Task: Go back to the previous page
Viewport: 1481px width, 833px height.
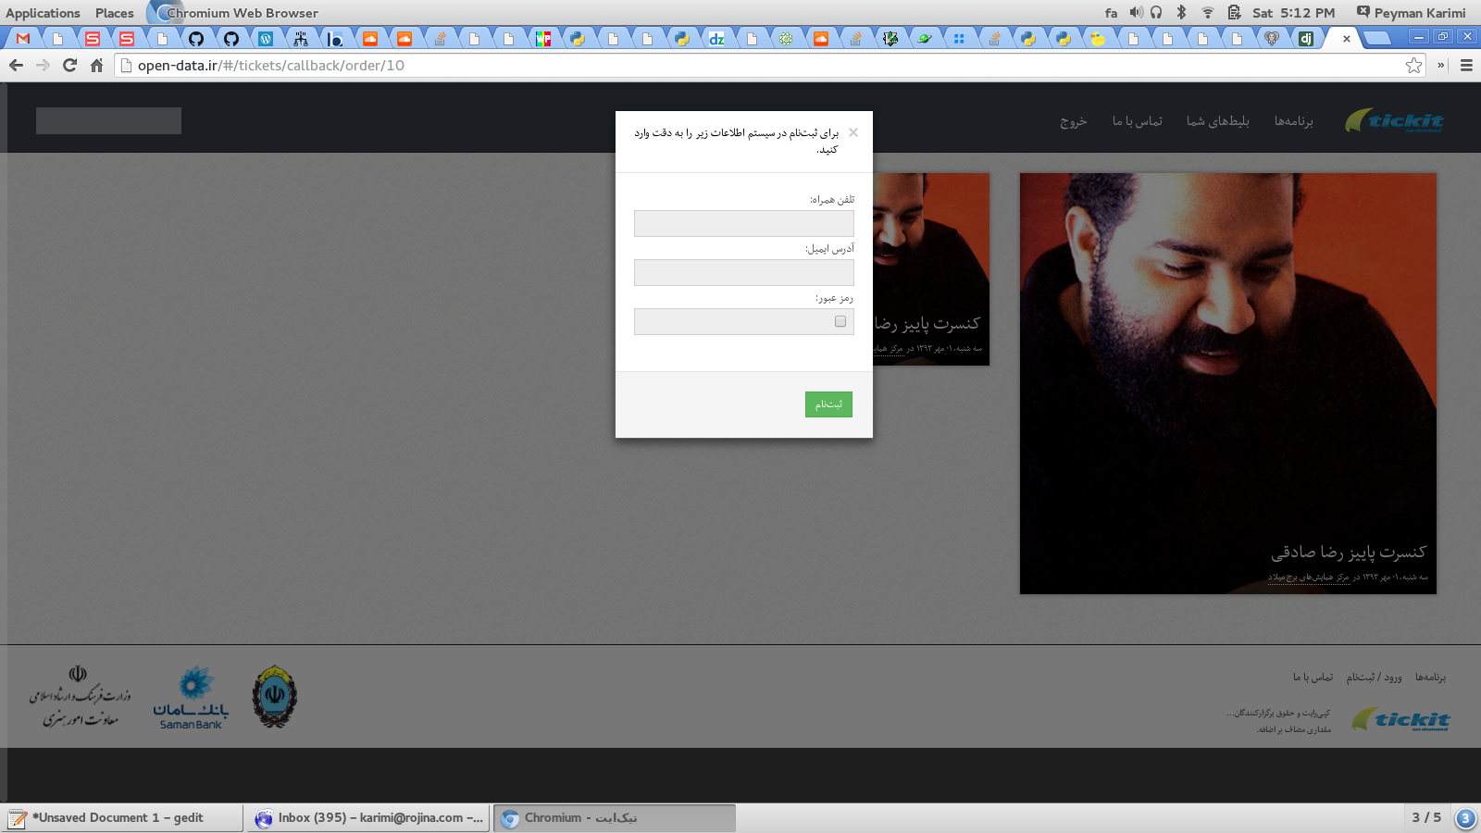Action: (x=16, y=66)
